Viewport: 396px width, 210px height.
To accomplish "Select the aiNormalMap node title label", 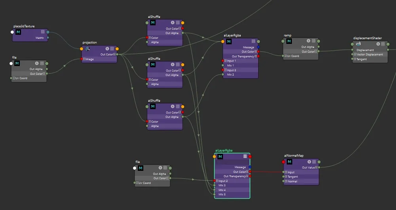I will point(294,155).
